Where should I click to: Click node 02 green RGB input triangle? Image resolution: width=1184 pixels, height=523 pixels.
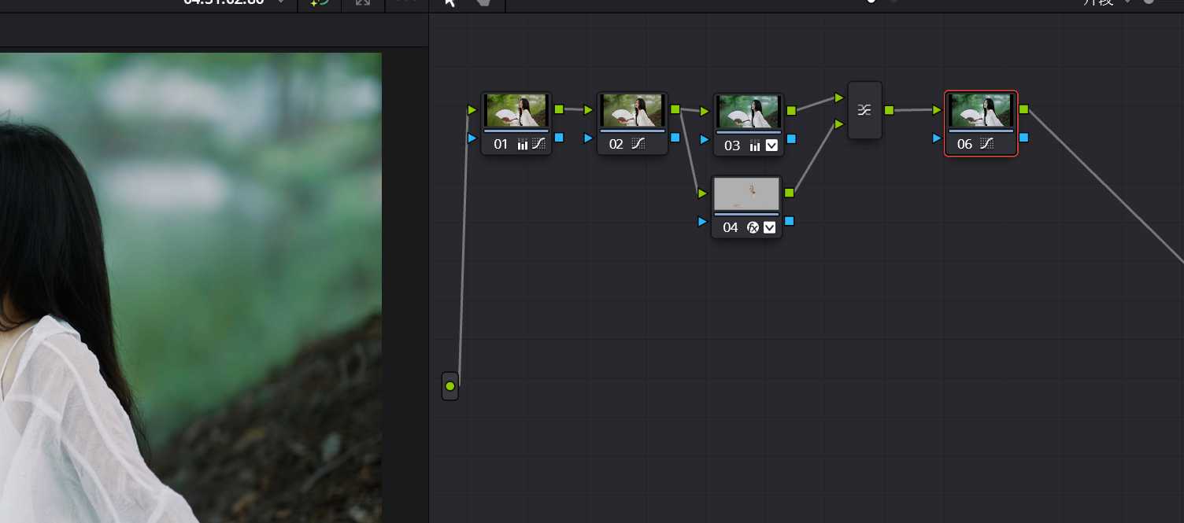pyautogui.click(x=588, y=110)
